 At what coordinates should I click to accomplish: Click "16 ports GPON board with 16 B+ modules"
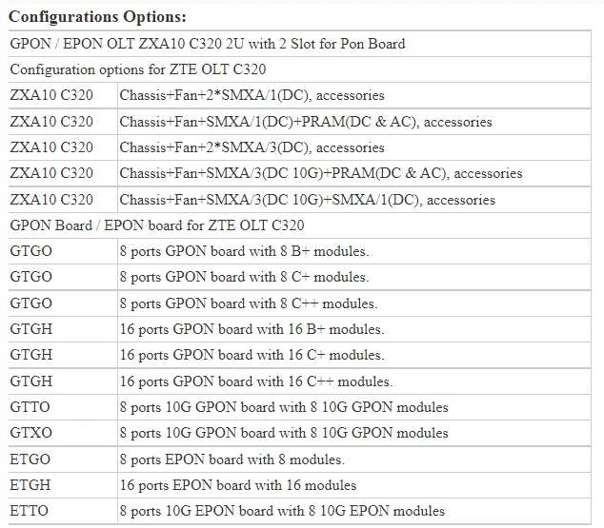[252, 329]
